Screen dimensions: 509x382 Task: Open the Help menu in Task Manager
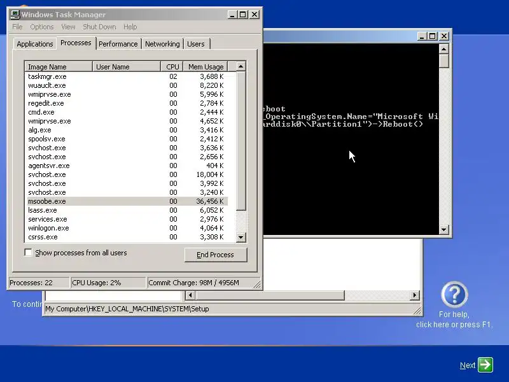130,27
